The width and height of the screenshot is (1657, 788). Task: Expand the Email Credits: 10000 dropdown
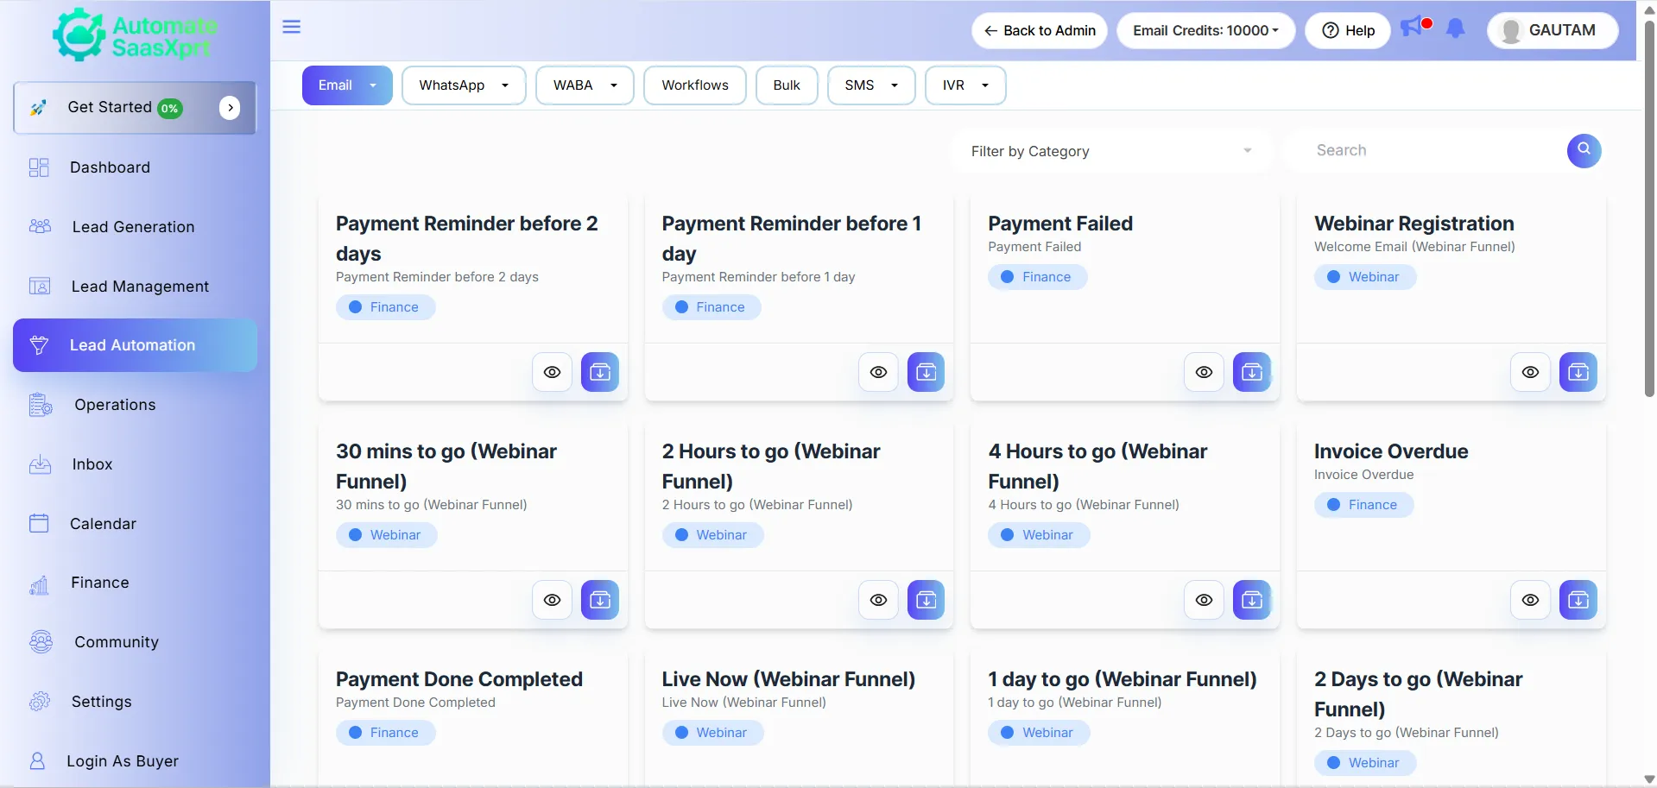pyautogui.click(x=1205, y=30)
